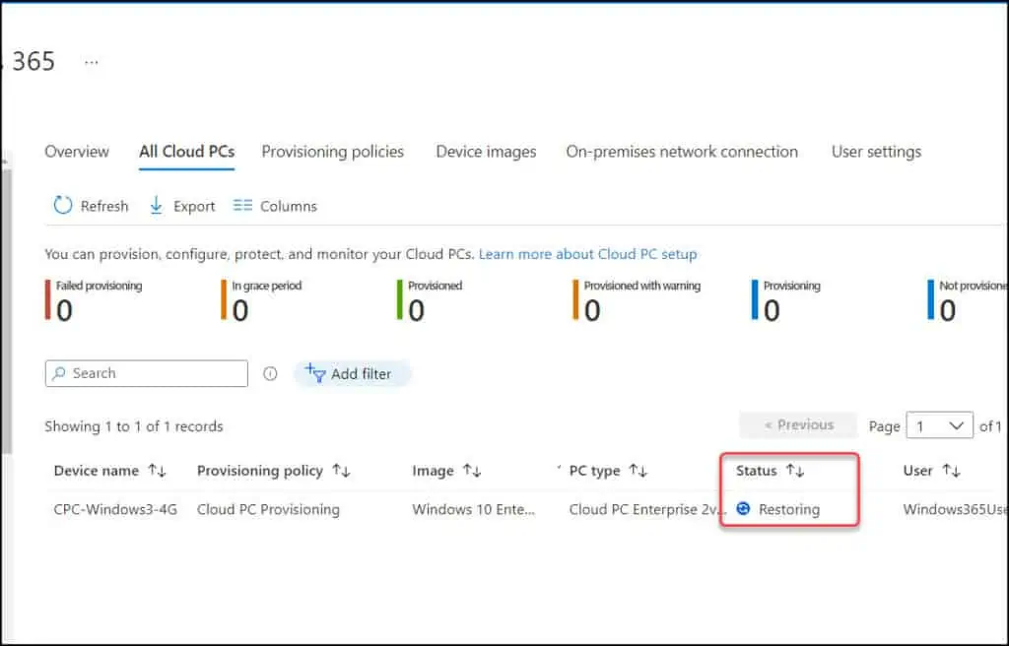1009x646 pixels.
Task: Click the Cloud PC Enterprise 2v... cell
Action: (647, 509)
